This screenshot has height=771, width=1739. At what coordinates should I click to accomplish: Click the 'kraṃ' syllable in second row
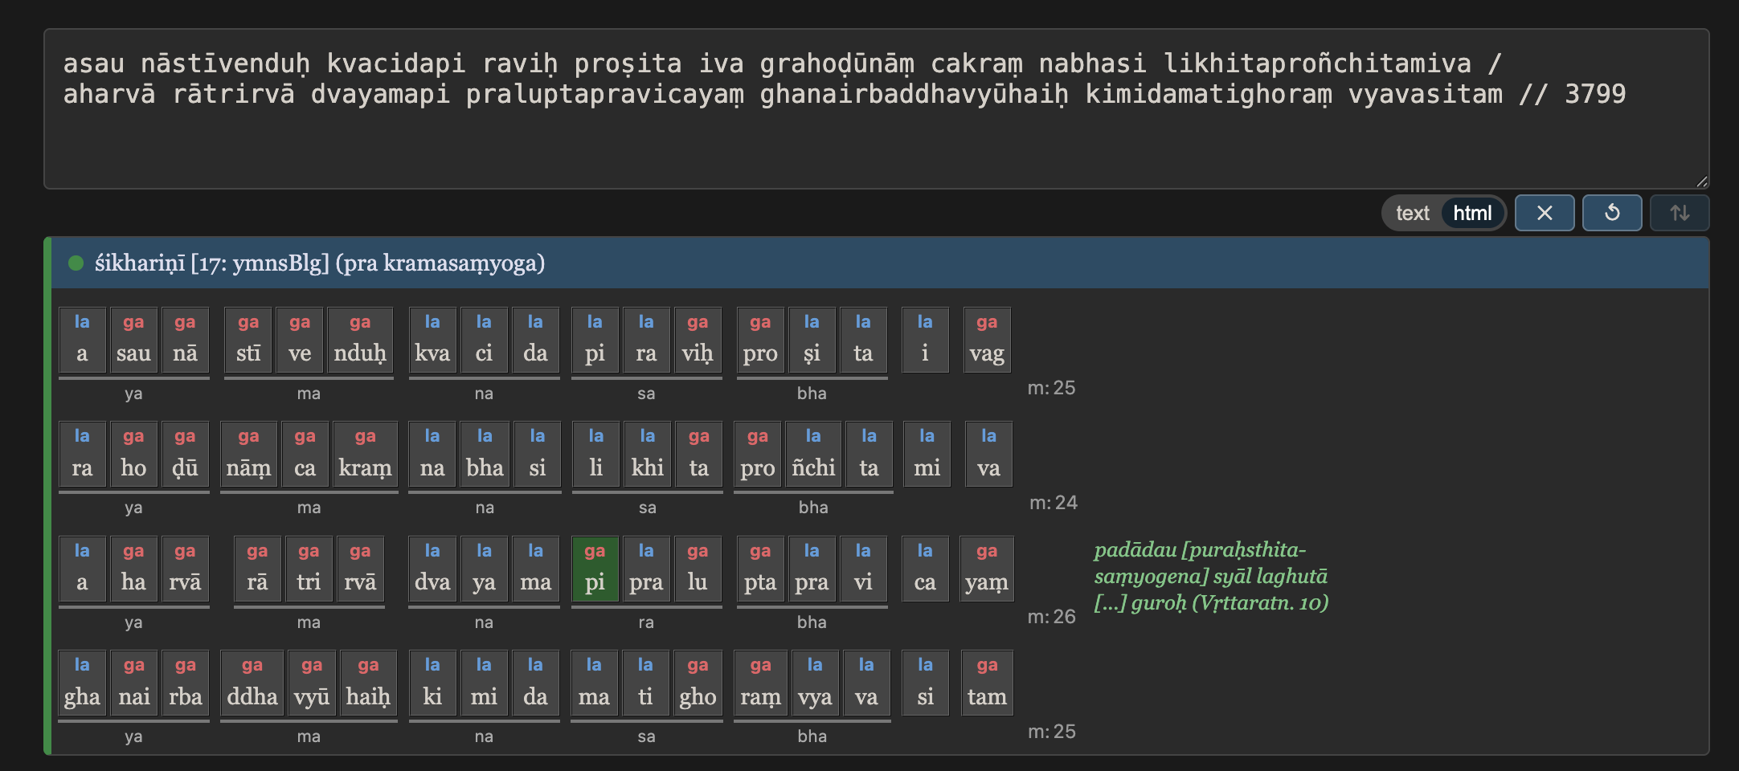(365, 454)
